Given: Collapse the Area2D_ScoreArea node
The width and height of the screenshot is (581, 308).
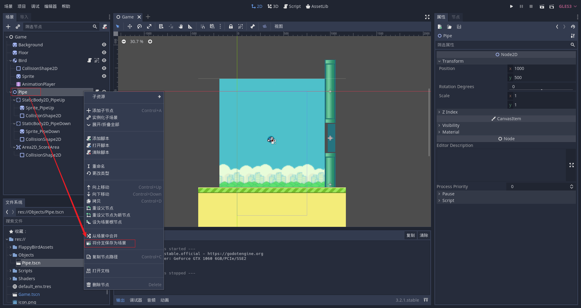Looking at the screenshot, I should pos(14,147).
